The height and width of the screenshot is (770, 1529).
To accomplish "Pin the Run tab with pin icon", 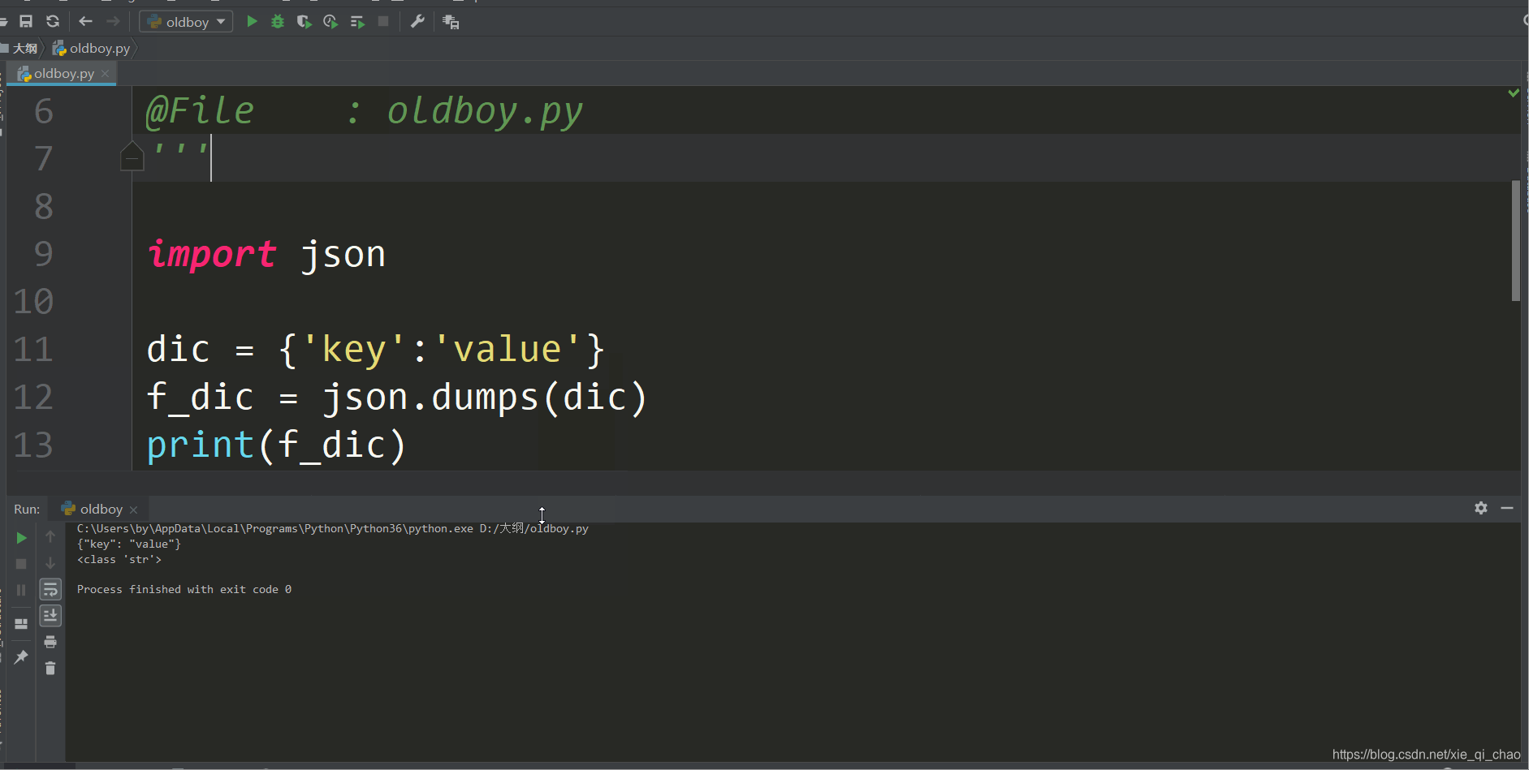I will coord(22,657).
